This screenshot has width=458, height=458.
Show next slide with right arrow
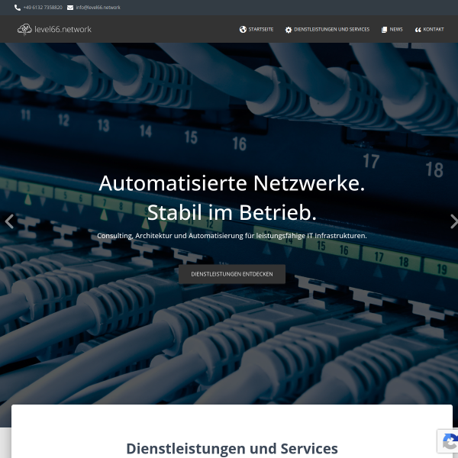click(454, 221)
